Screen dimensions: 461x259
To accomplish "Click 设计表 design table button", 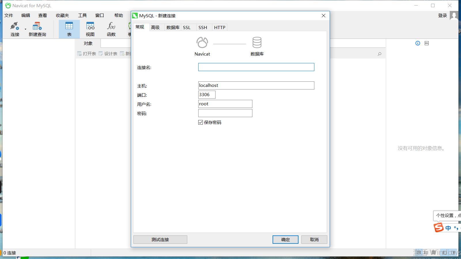I will tap(108, 54).
